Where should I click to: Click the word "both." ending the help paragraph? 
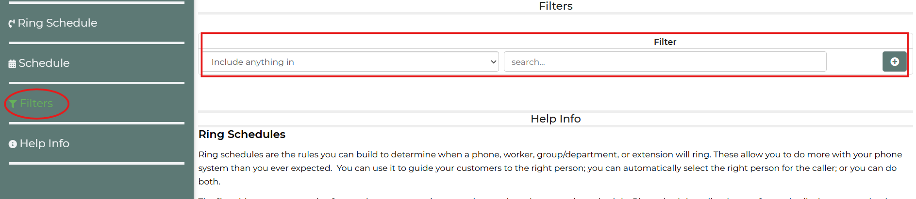point(209,182)
